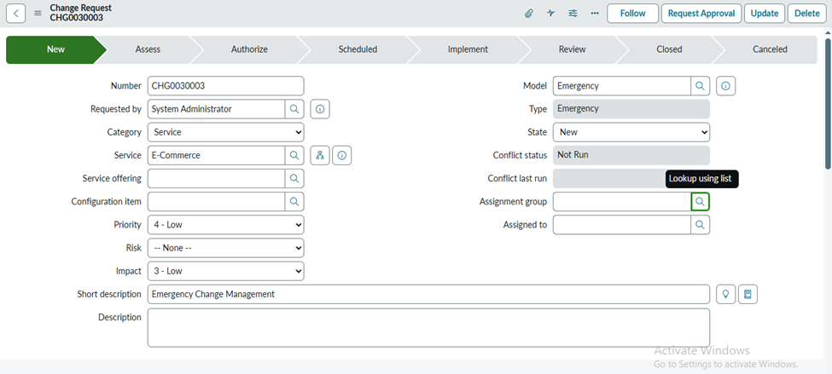Image resolution: width=832 pixels, height=374 pixels.
Task: Click the Follow button
Action: pyautogui.click(x=632, y=14)
